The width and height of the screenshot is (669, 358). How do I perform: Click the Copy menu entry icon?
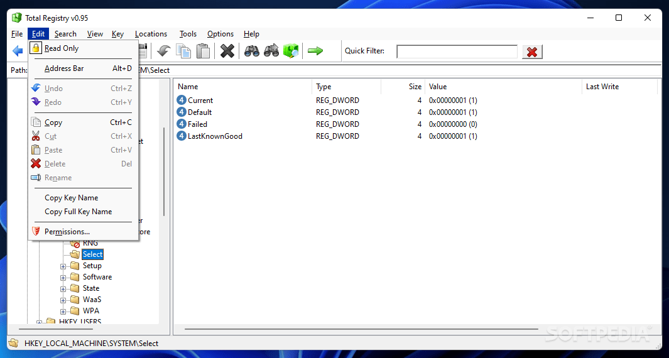tap(36, 122)
